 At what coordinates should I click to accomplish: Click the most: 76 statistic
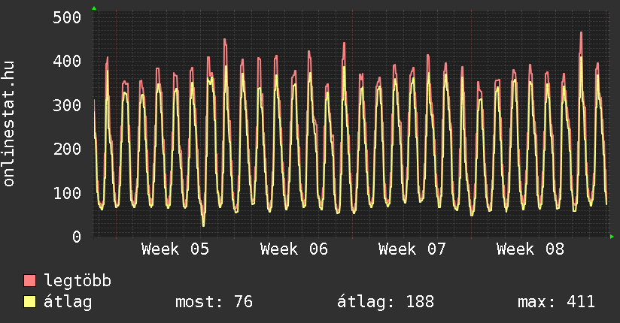[x=214, y=302]
